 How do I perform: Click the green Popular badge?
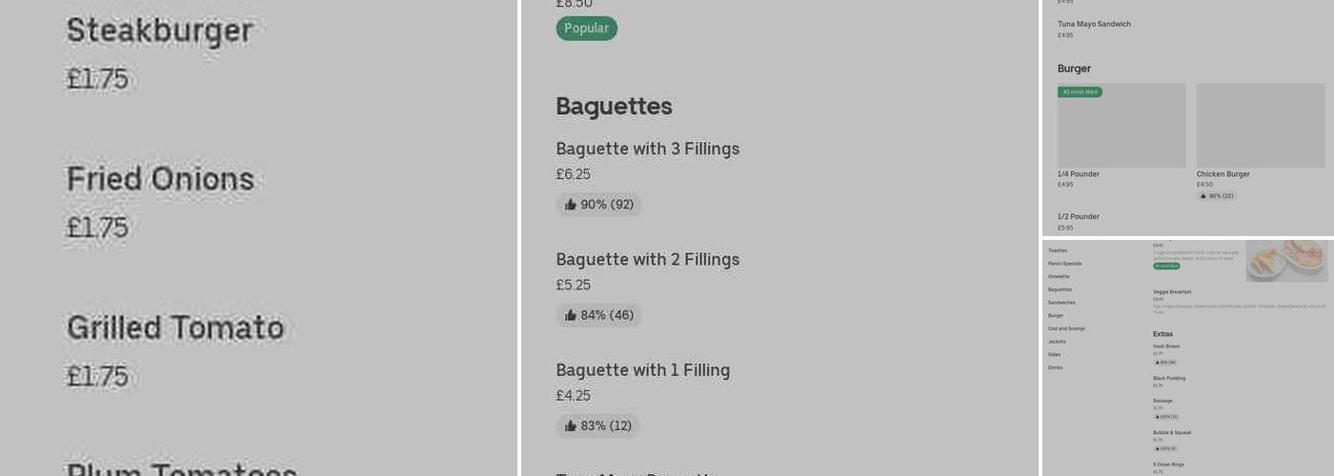pos(586,29)
